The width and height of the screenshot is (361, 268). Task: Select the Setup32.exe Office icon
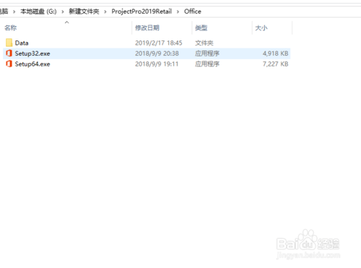[x=9, y=53]
